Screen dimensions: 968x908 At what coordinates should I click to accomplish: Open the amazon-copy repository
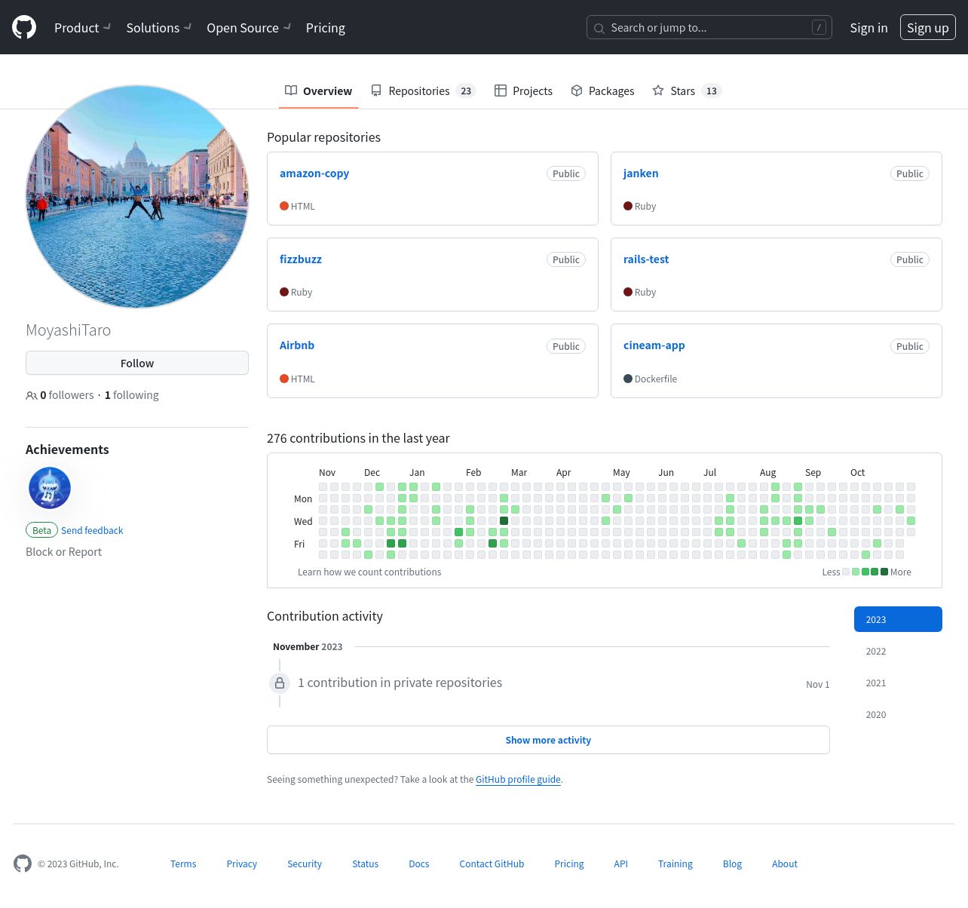[x=314, y=173]
